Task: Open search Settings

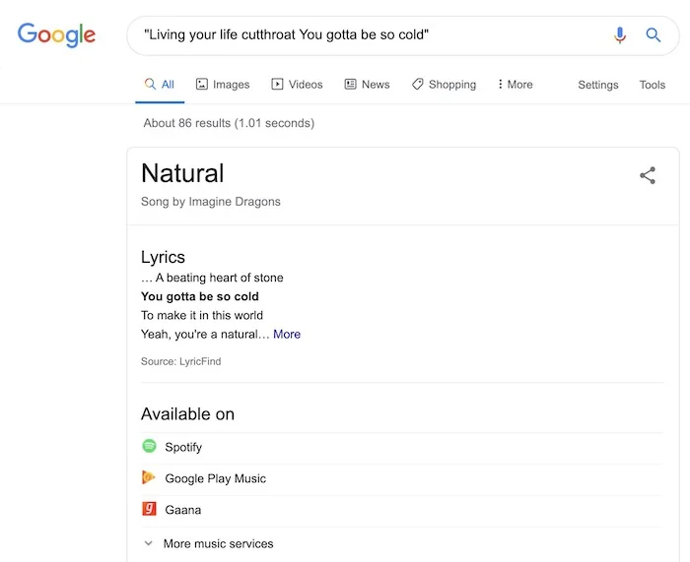Action: [x=598, y=85]
